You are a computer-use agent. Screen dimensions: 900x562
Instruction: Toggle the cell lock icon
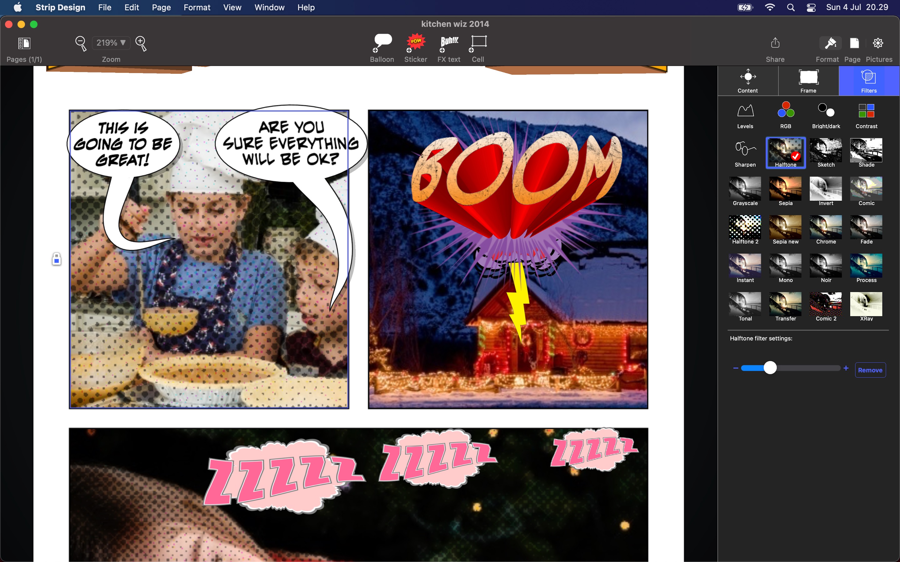tap(57, 259)
